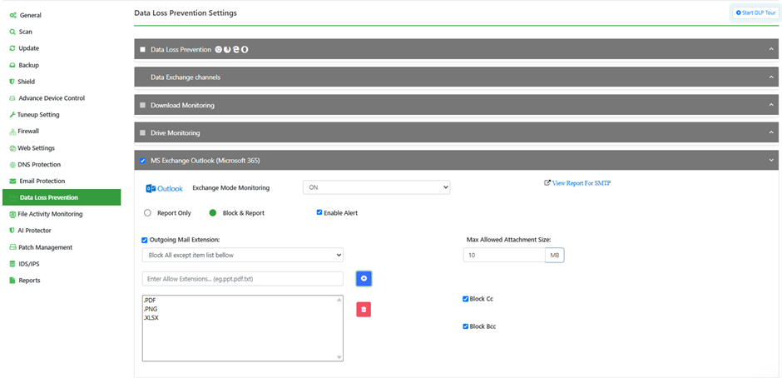Click the Scan magnifier icon
782x378 pixels.
tap(12, 32)
